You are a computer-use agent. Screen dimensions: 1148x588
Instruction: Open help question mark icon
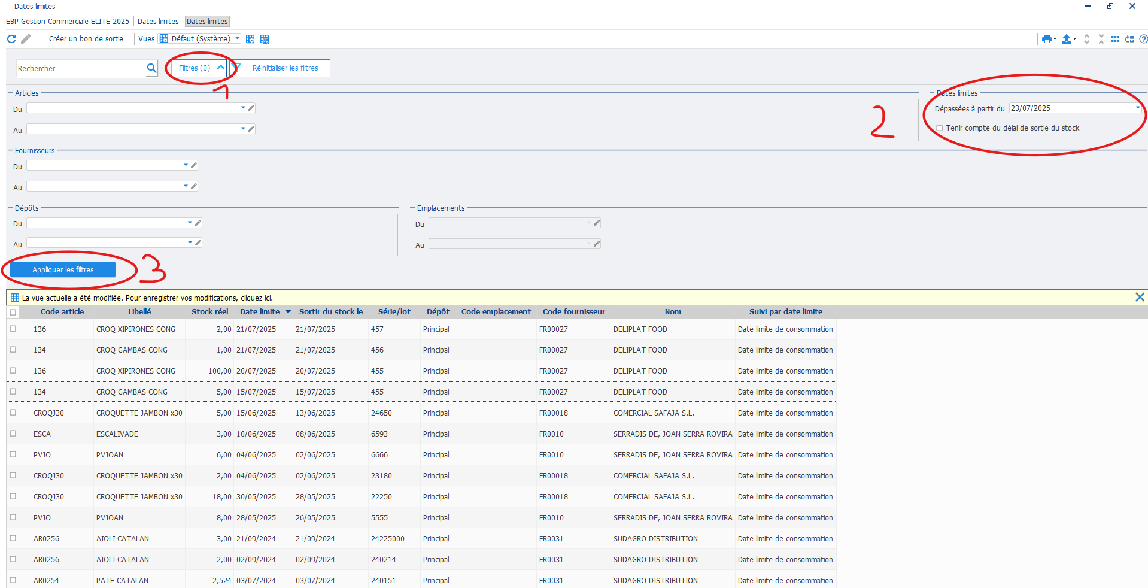[x=1143, y=39]
